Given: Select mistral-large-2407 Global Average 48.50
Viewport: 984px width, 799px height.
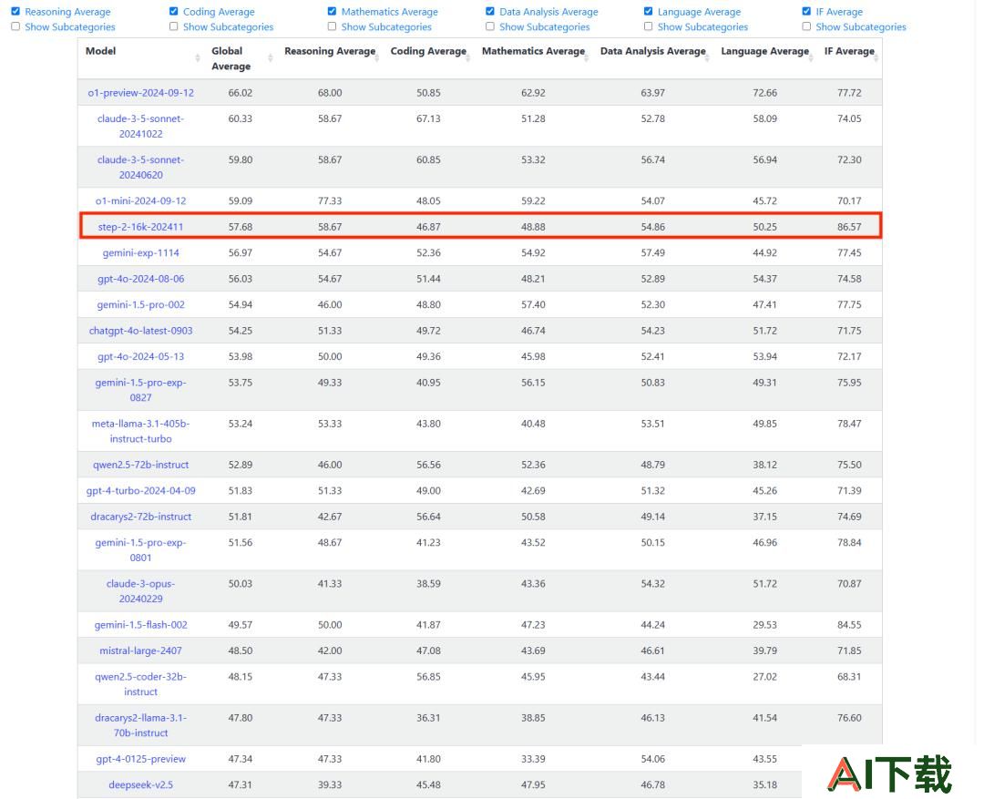Looking at the screenshot, I should [241, 650].
